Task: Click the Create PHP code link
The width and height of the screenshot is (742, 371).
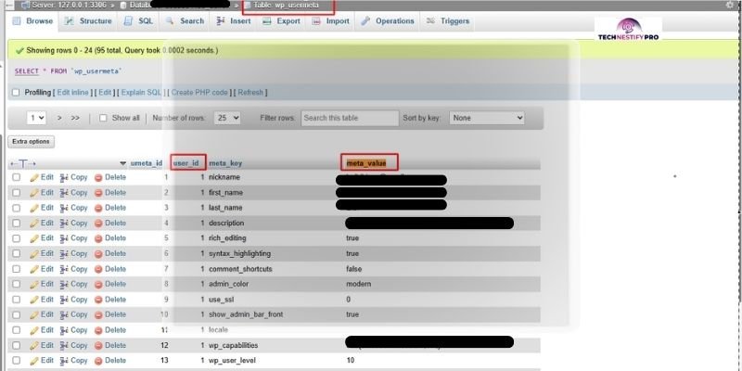Action: point(199,93)
